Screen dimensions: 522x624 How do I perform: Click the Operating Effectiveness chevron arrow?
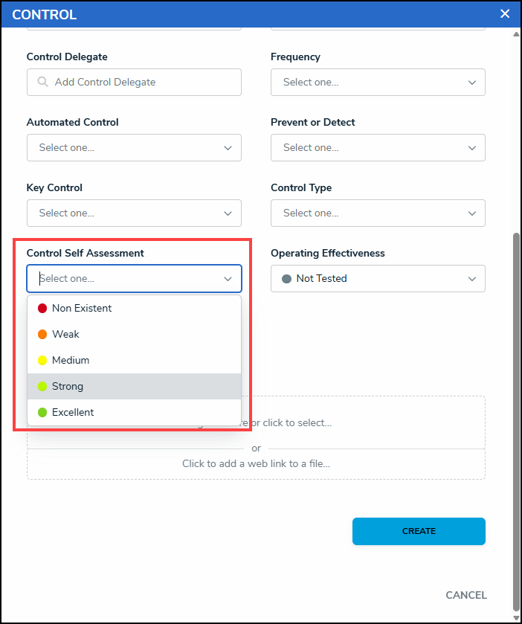tap(472, 279)
